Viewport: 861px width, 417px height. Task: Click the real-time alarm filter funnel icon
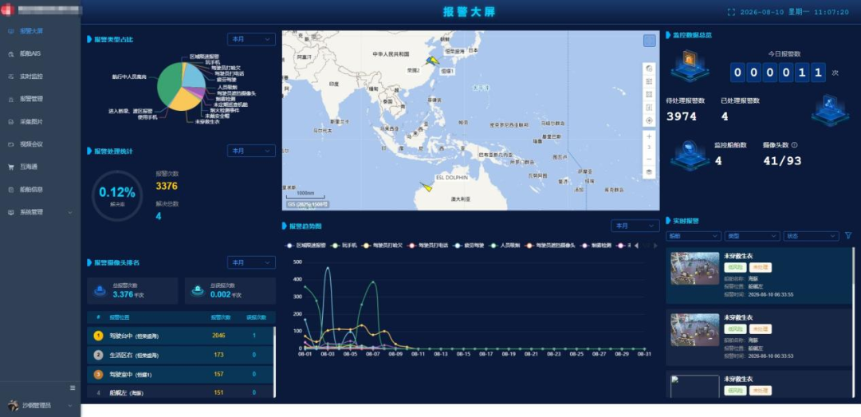(x=847, y=236)
